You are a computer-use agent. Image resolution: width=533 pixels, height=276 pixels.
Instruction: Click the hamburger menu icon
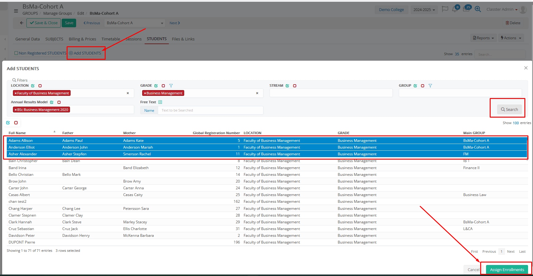click(16, 11)
